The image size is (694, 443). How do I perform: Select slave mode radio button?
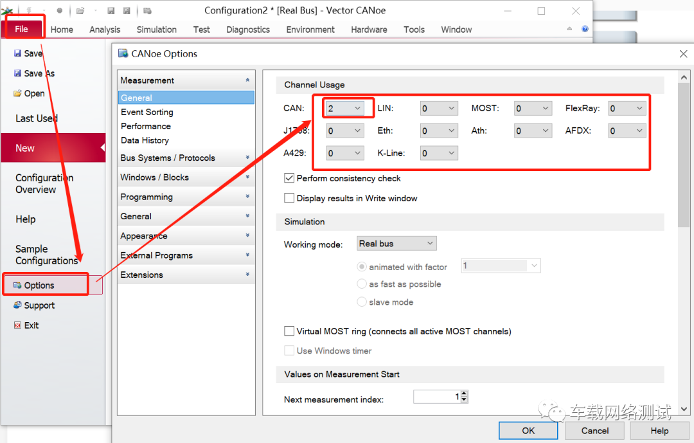tap(362, 302)
